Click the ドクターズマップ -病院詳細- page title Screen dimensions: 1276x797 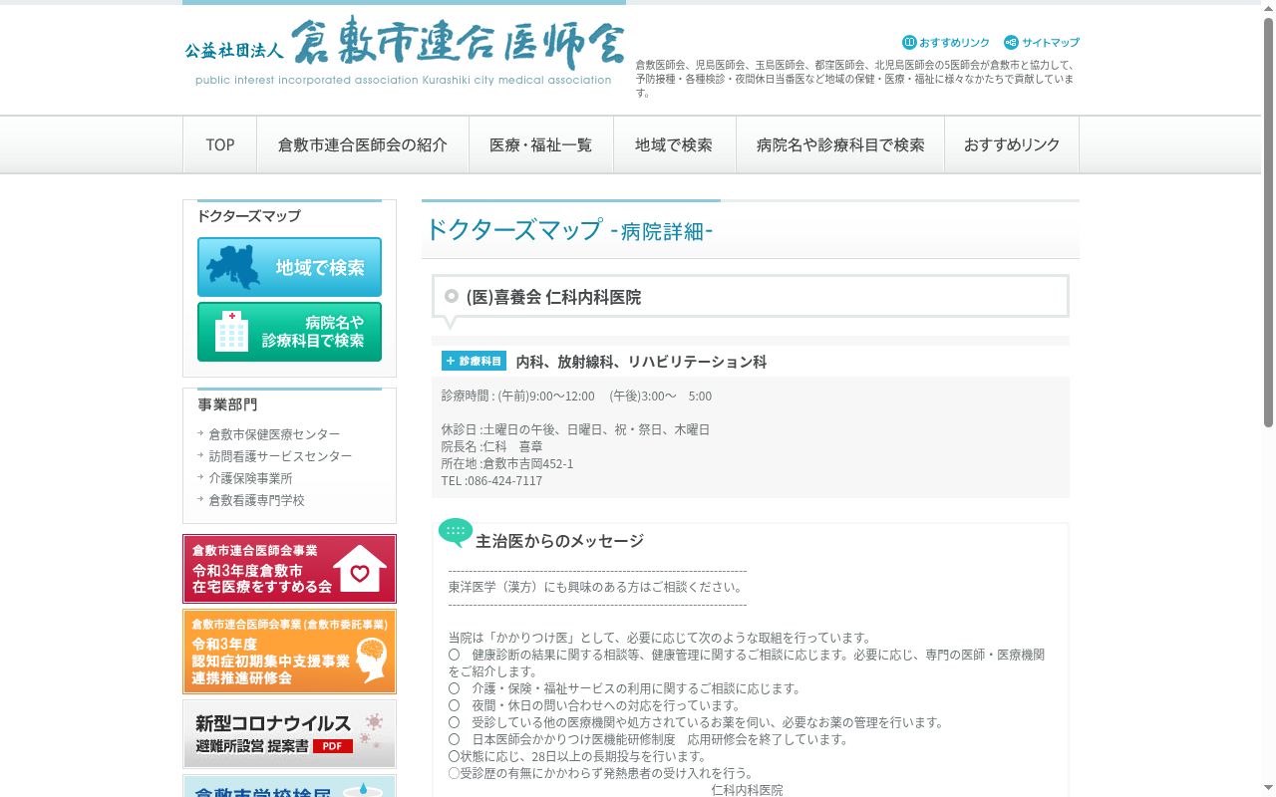569,230
